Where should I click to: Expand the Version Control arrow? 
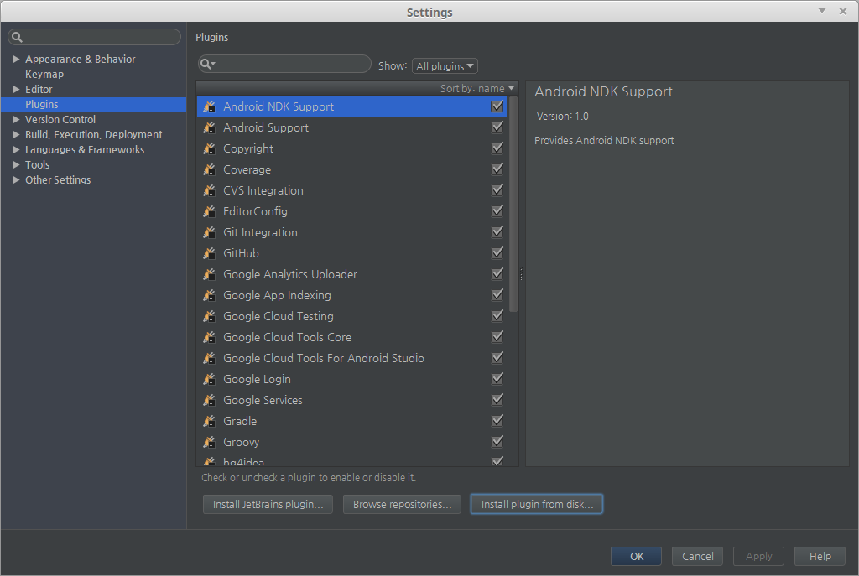tap(17, 119)
